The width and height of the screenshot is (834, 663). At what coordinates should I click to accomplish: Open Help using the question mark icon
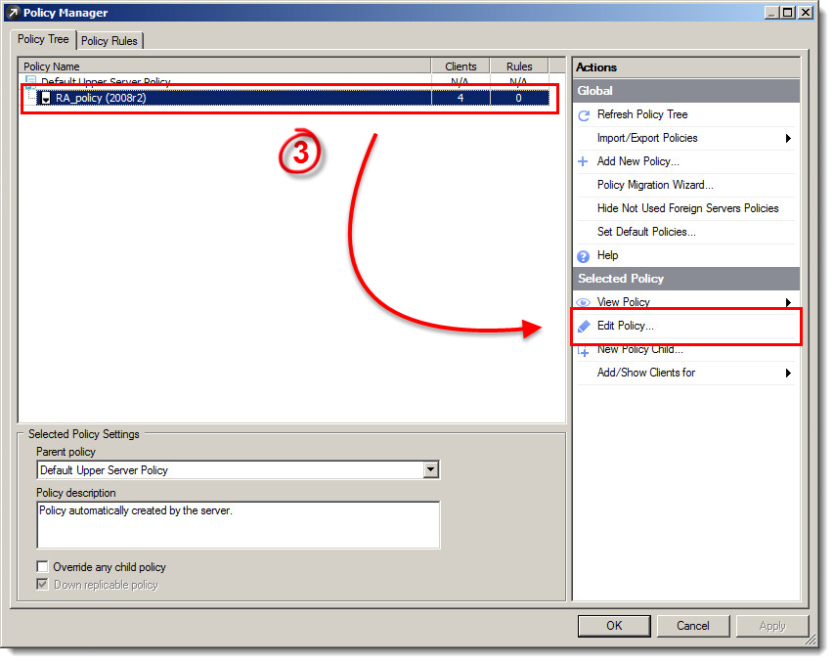pos(585,255)
